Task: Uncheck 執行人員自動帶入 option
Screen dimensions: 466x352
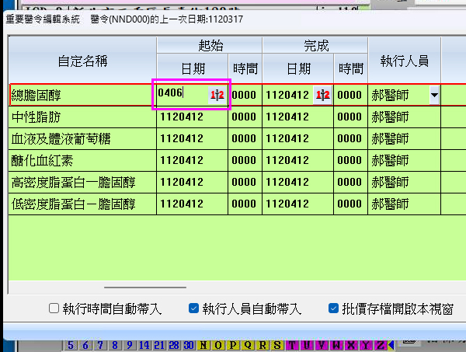Action: 194,308
